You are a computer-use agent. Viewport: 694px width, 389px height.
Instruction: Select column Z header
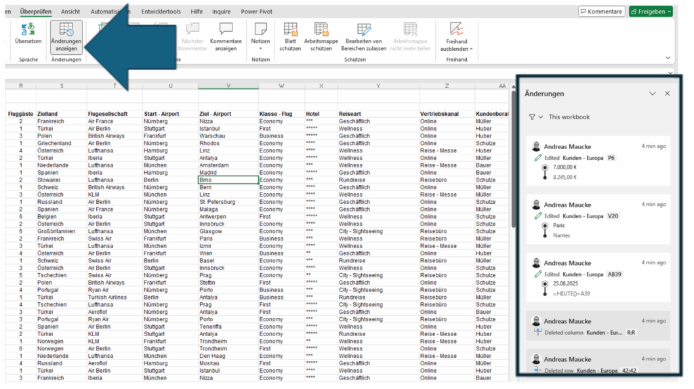[447, 86]
